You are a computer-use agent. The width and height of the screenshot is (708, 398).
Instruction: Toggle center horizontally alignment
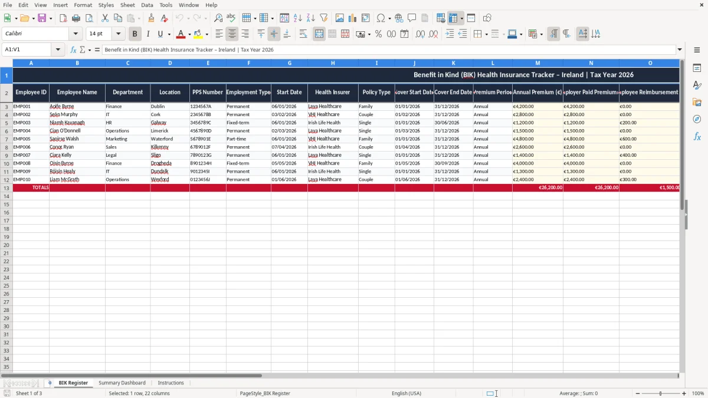point(232,34)
